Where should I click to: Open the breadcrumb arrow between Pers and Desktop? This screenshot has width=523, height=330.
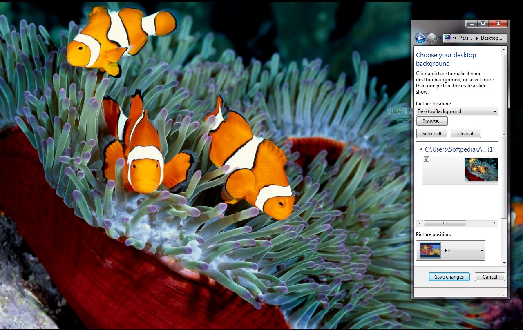click(x=476, y=38)
